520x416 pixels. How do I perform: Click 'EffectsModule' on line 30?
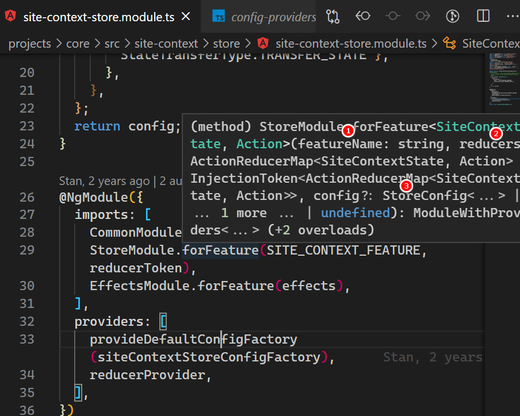pyautogui.click(x=140, y=286)
